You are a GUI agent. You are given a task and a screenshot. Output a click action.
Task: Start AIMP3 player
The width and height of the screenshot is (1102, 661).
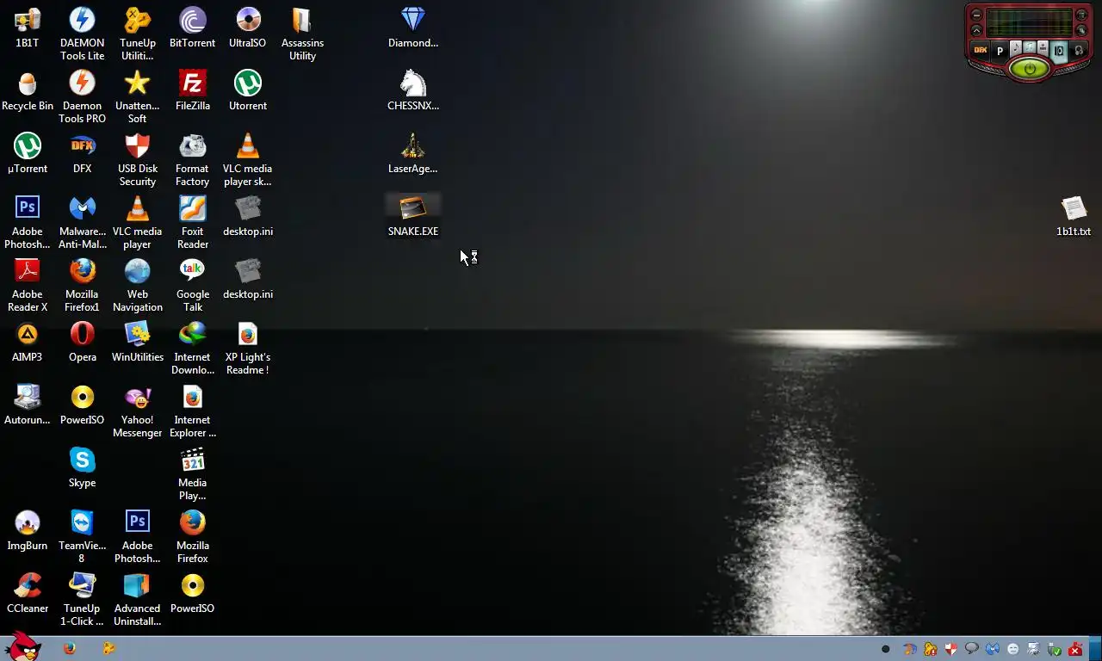coord(28,342)
